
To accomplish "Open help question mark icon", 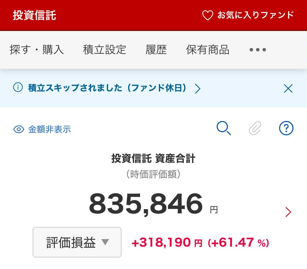I will (x=286, y=128).
